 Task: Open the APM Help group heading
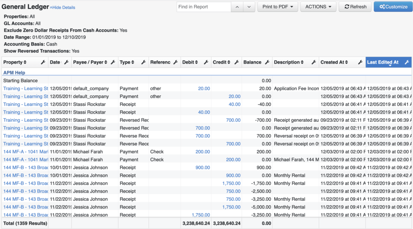[x=14, y=72]
